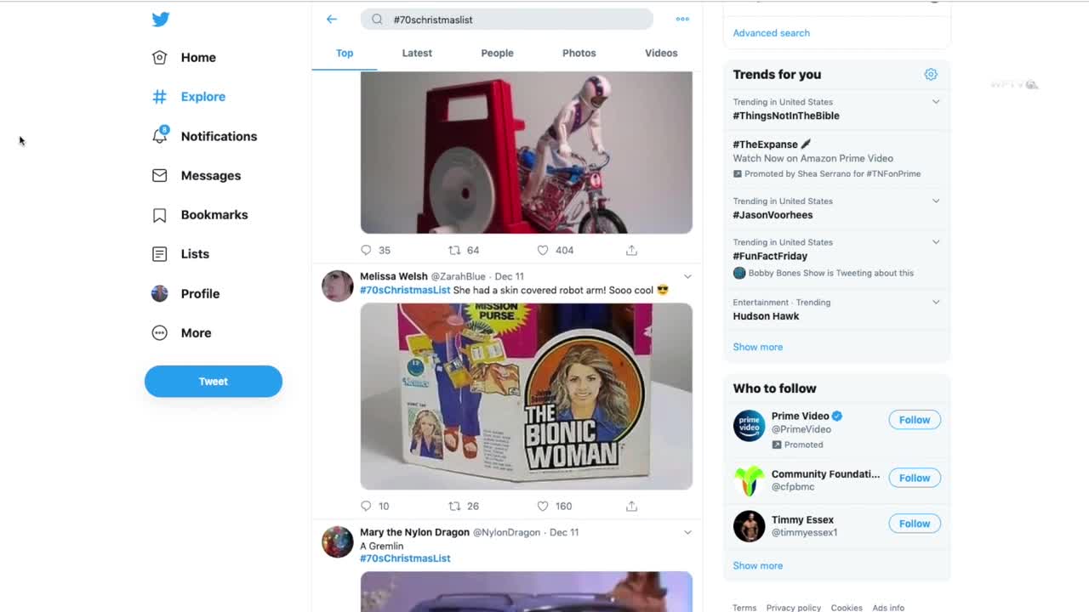Follow Community Foundation @cfpbmc
The image size is (1089, 612).
pos(915,478)
